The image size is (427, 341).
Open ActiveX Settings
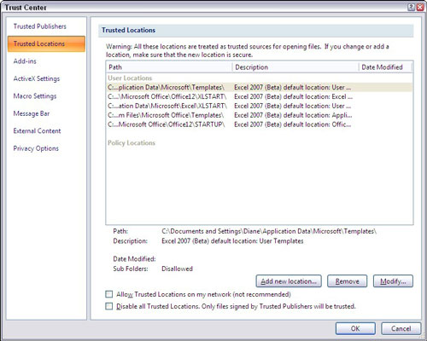(37, 78)
